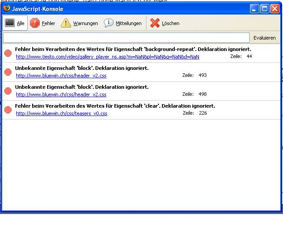Select the Alle filter icon
Image resolution: width=283 pixels, height=225 pixels.
pos(10,23)
